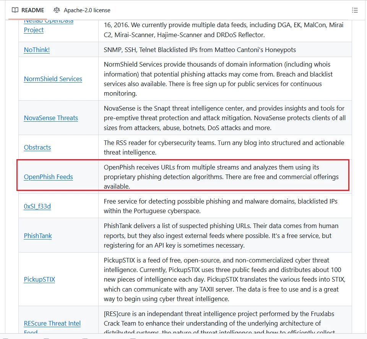Select OpenPhish description about proprietary phishing detection

[x=221, y=177]
